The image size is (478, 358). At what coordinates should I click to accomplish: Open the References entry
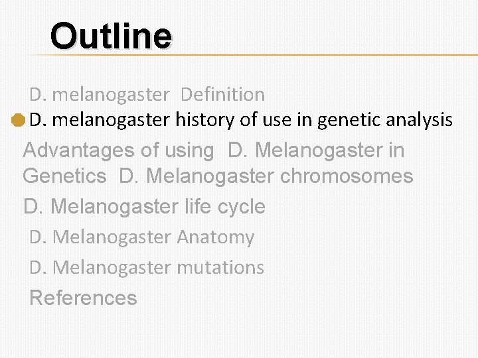click(83, 298)
